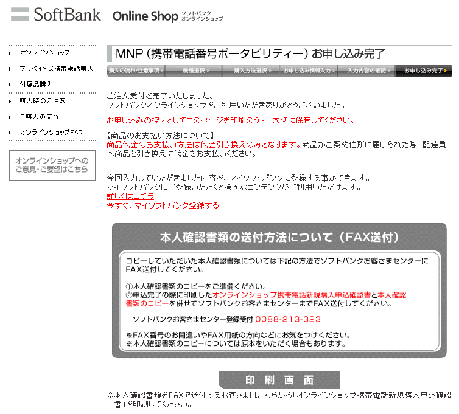
Task: Click the text ソフトバンクお客さまセンター登録受付
Action: pyautogui.click(x=193, y=320)
